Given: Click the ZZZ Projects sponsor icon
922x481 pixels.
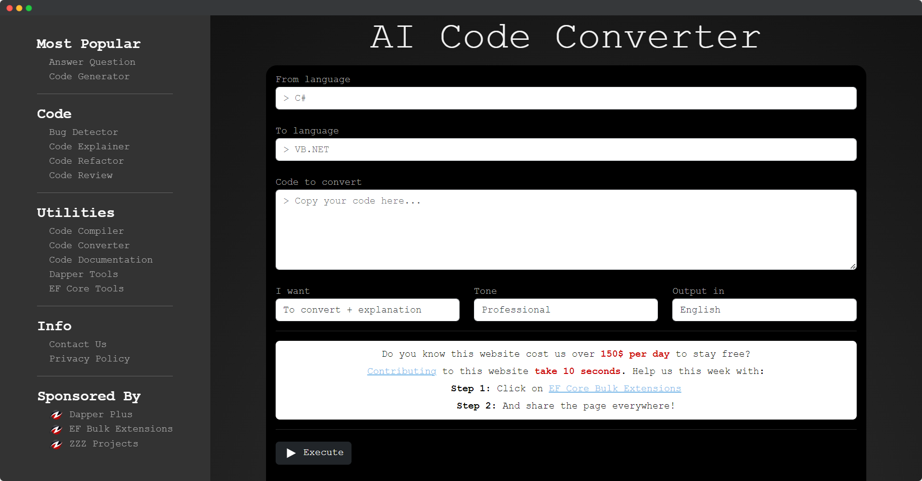Looking at the screenshot, I should 56,445.
